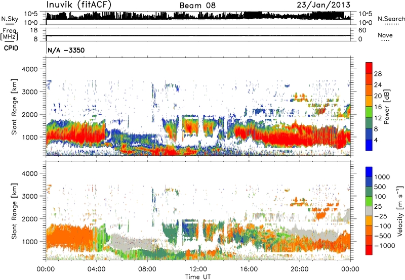
Task: Click the '28' tick on Power color bar
Action: [378, 74]
